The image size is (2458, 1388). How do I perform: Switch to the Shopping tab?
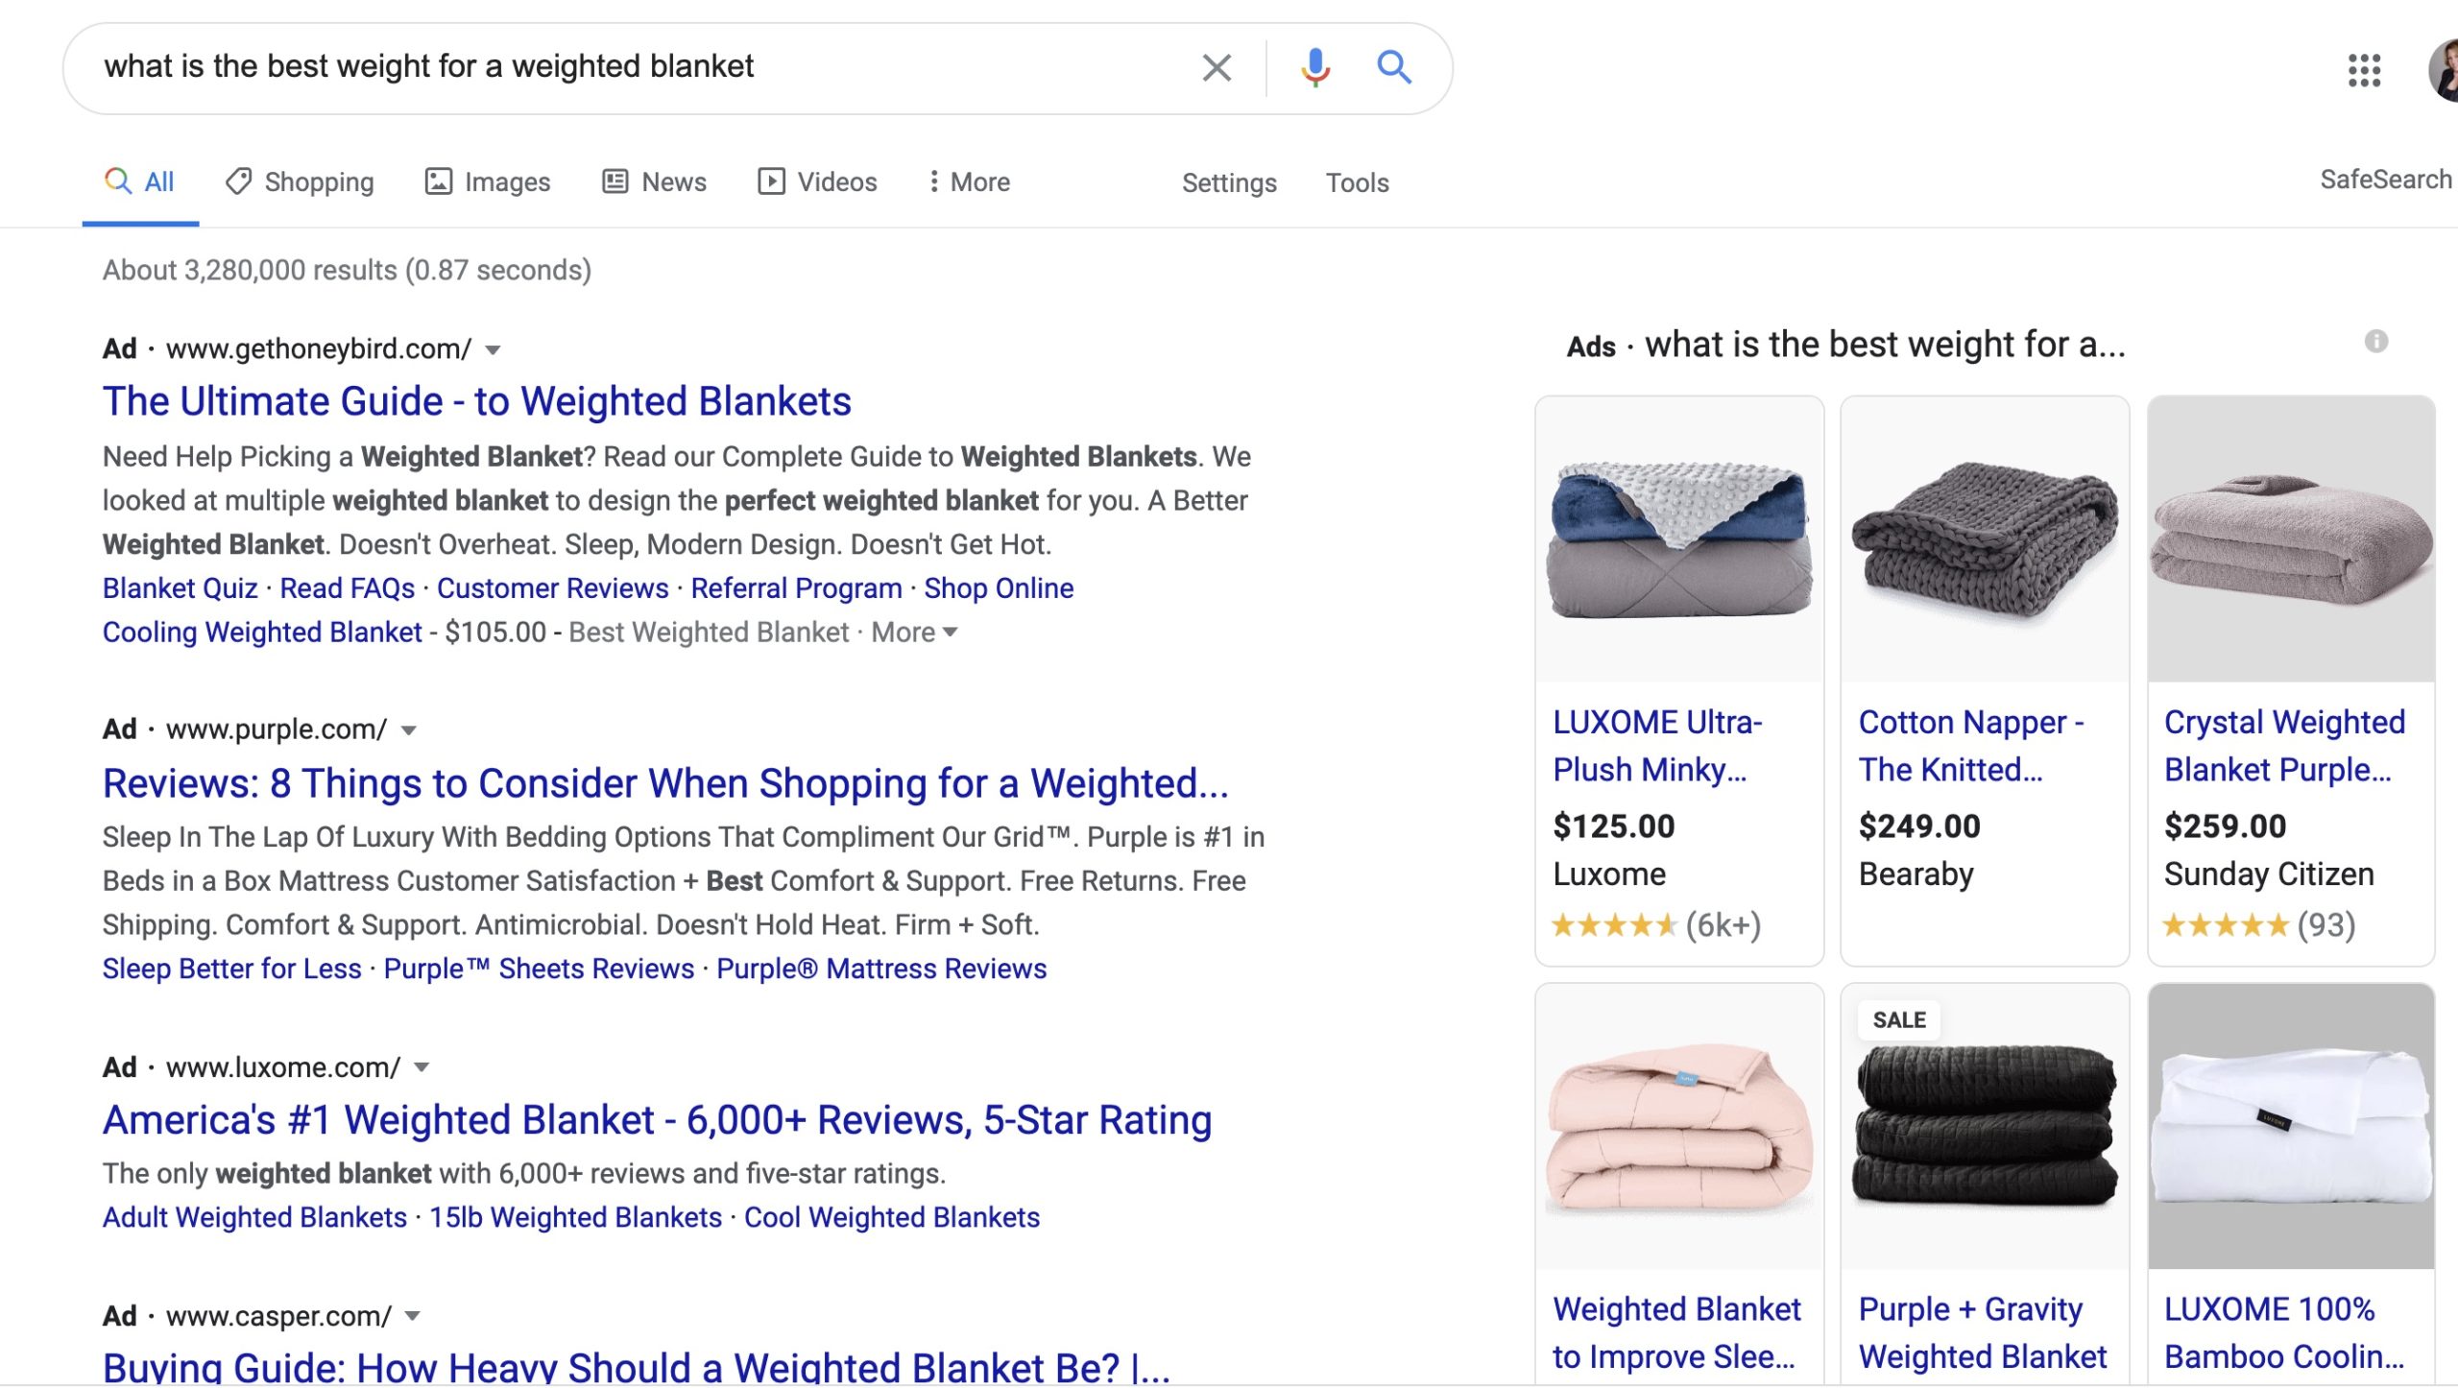pyautogui.click(x=300, y=182)
